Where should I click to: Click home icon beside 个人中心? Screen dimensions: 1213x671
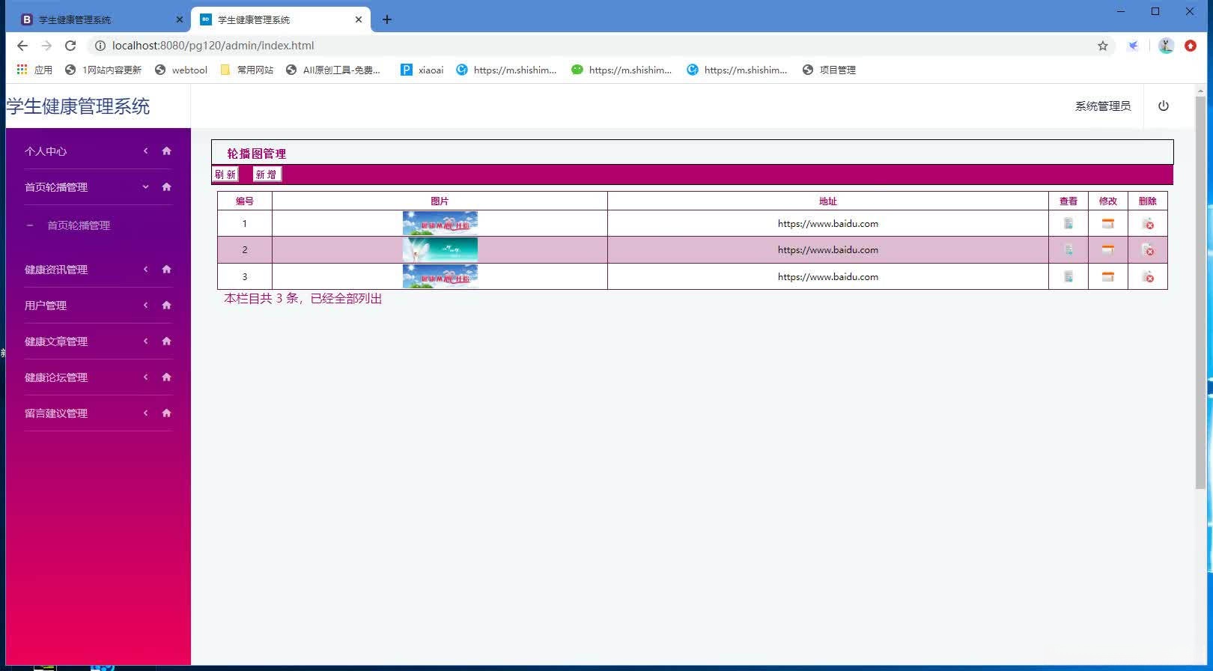[166, 151]
